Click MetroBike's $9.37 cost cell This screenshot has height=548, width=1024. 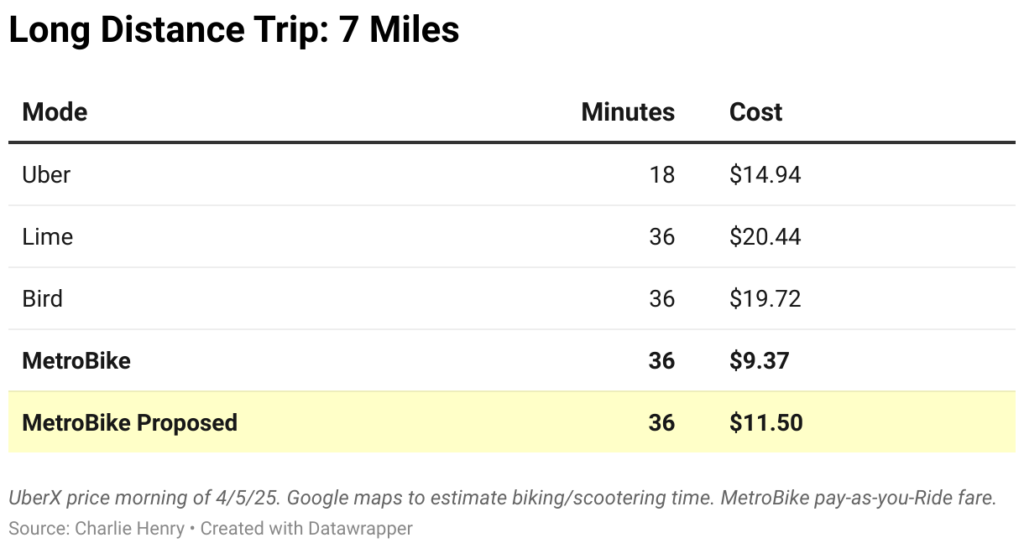click(759, 360)
